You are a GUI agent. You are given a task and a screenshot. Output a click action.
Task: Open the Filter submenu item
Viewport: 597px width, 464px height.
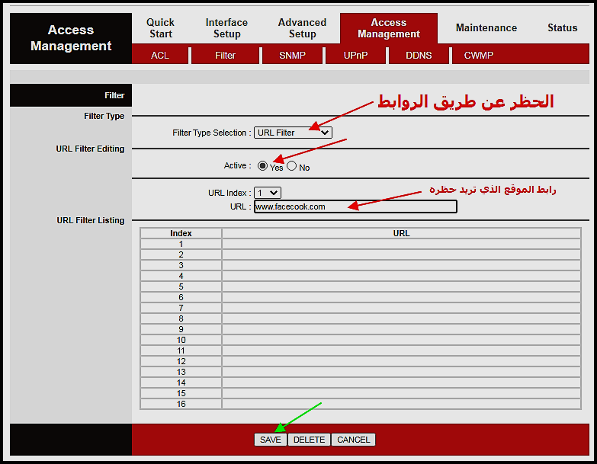[225, 56]
